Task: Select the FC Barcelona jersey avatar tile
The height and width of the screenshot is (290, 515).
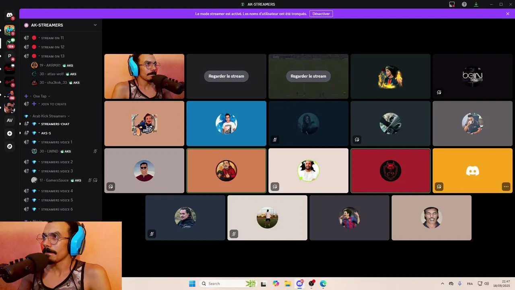Action: pos(349,218)
